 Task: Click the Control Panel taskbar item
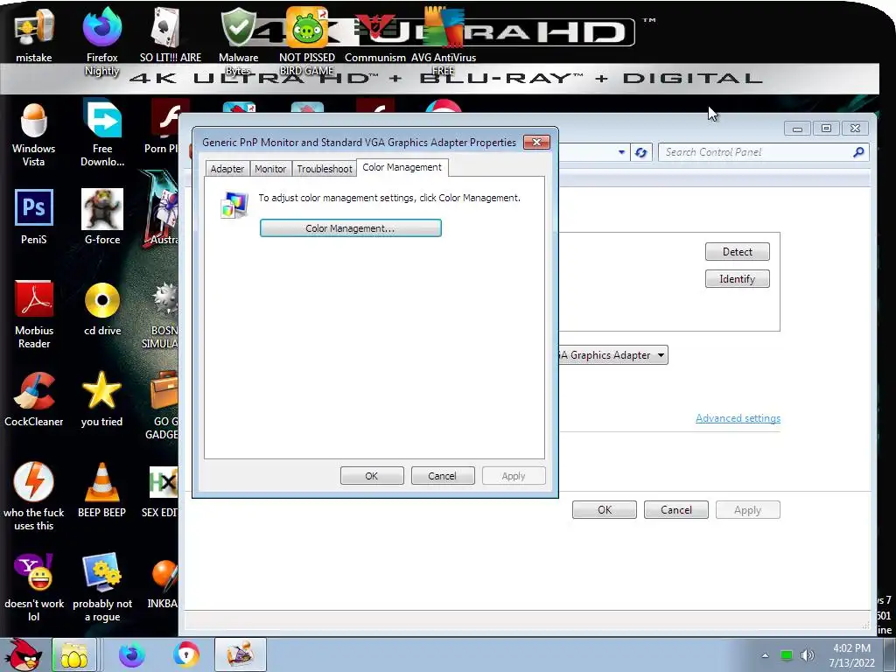pyautogui.click(x=241, y=654)
